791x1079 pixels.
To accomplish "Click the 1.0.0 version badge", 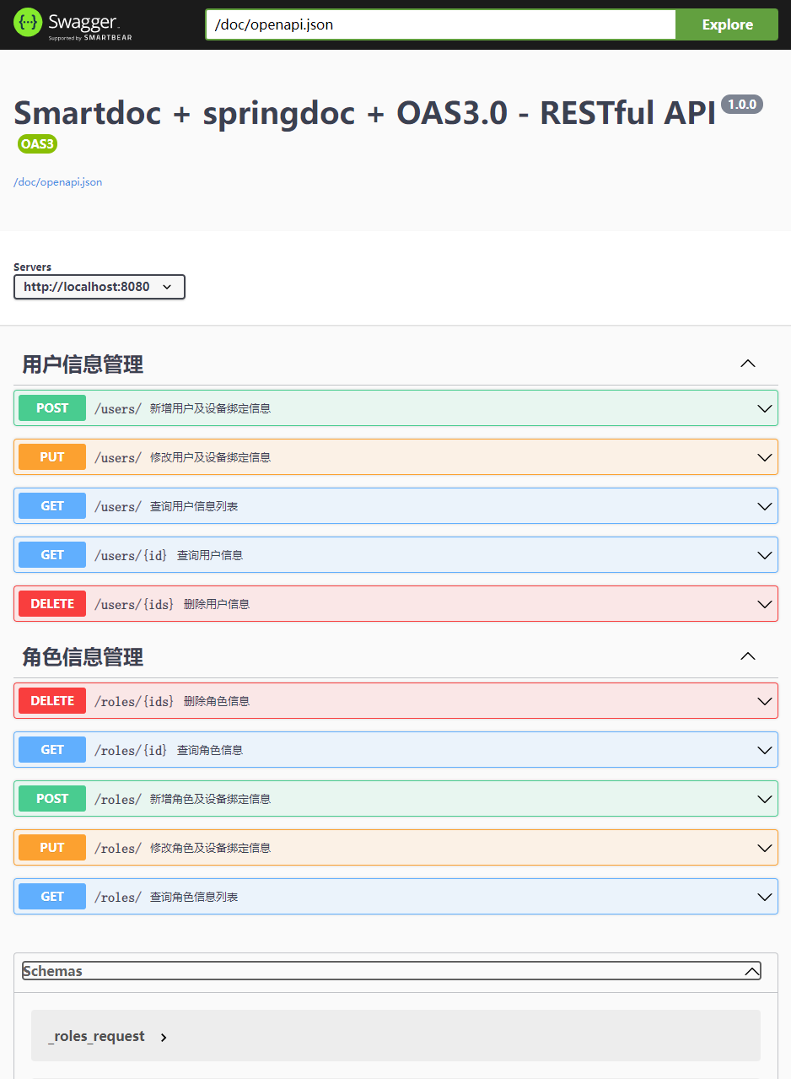I will [x=742, y=104].
